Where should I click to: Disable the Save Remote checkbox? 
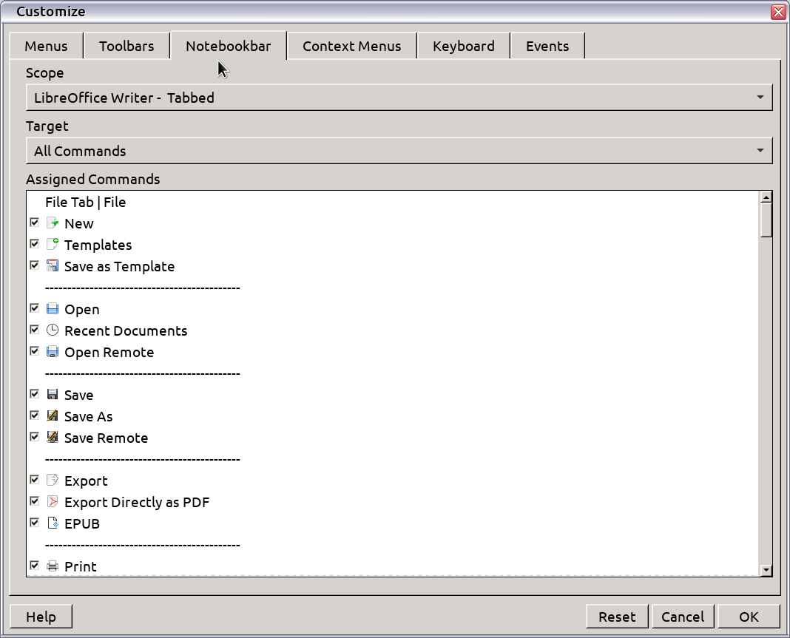tap(34, 436)
